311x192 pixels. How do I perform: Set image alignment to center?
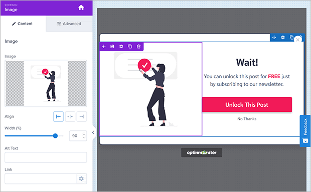tap(70, 116)
